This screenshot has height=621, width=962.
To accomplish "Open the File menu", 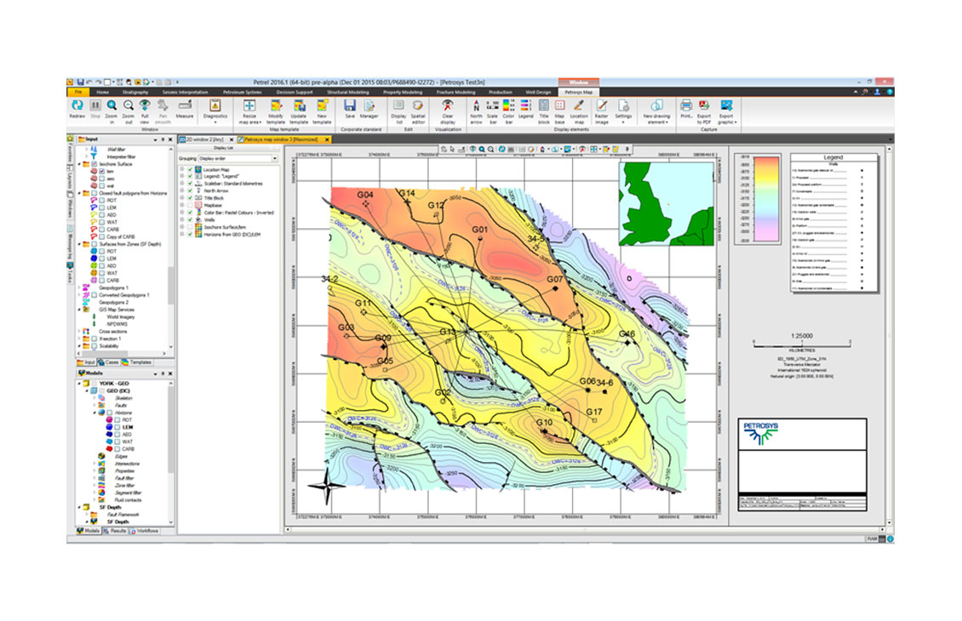I will pyautogui.click(x=78, y=93).
